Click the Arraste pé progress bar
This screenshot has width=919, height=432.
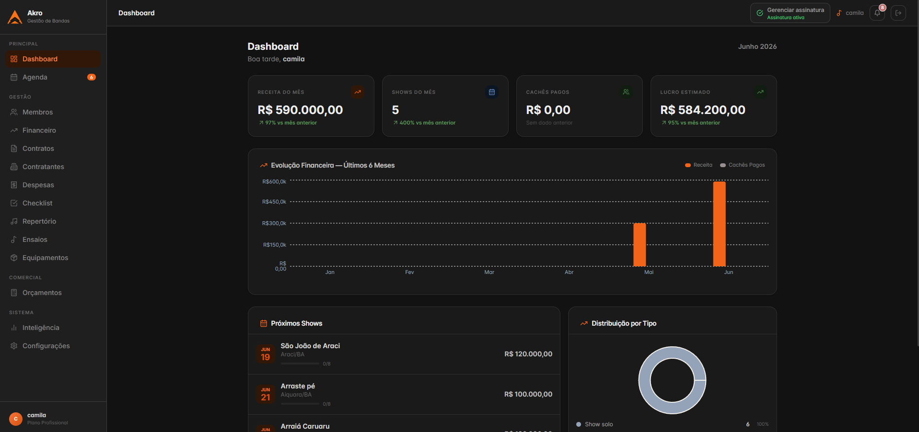pos(300,404)
